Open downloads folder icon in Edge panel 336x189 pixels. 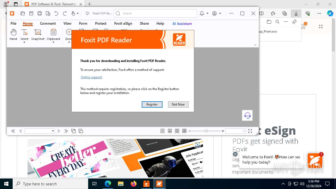[269, 22]
